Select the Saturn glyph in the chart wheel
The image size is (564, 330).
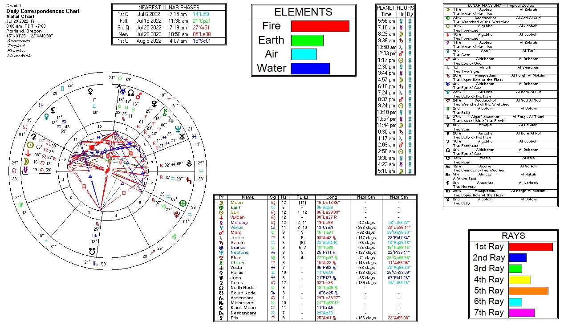click(x=189, y=181)
